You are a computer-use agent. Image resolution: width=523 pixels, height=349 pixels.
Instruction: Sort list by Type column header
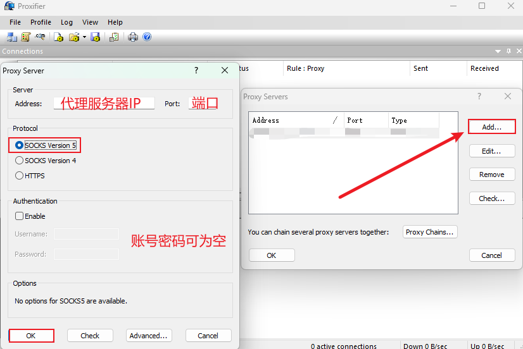[x=414, y=120]
